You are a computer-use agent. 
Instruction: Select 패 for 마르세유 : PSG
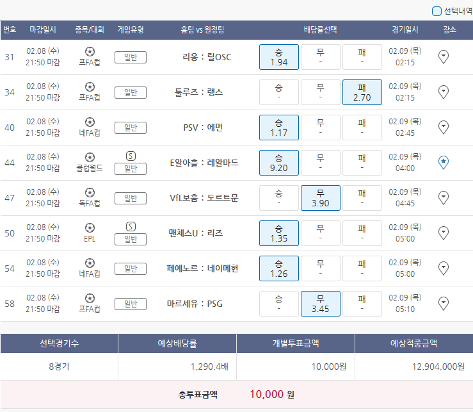362,304
